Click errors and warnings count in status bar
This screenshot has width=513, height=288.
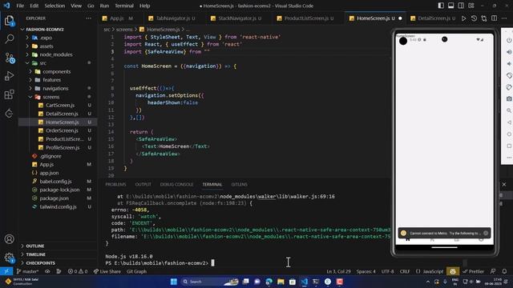(x=78, y=271)
